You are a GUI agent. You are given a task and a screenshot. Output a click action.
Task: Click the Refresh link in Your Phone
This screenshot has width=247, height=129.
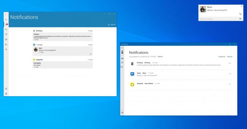point(160,56)
